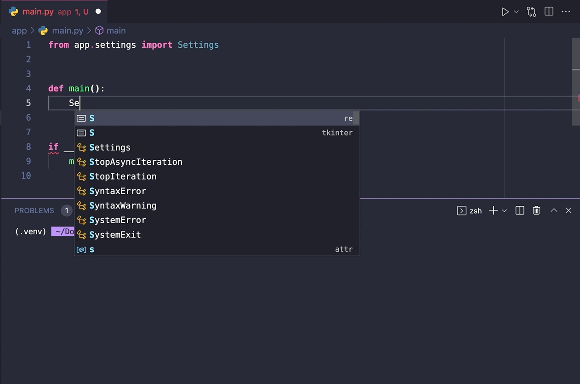Click the class icon beside Settings suggestion
Image resolution: width=580 pixels, height=384 pixels.
pos(81,147)
